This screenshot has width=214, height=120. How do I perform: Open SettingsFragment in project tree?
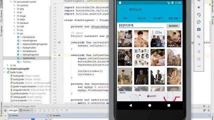pos(30,55)
